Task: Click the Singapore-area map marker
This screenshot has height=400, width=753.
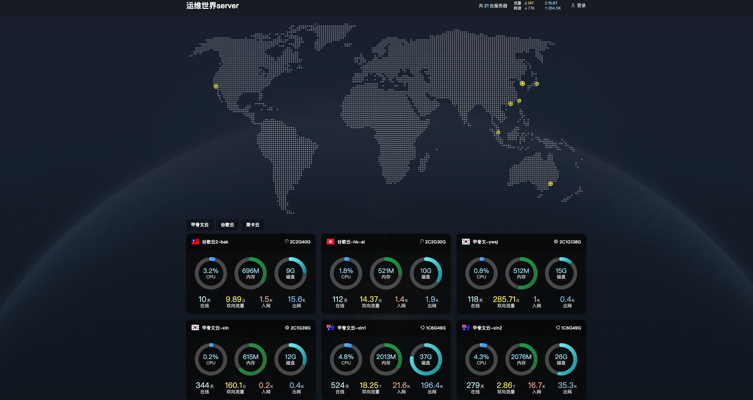Action: coord(498,132)
